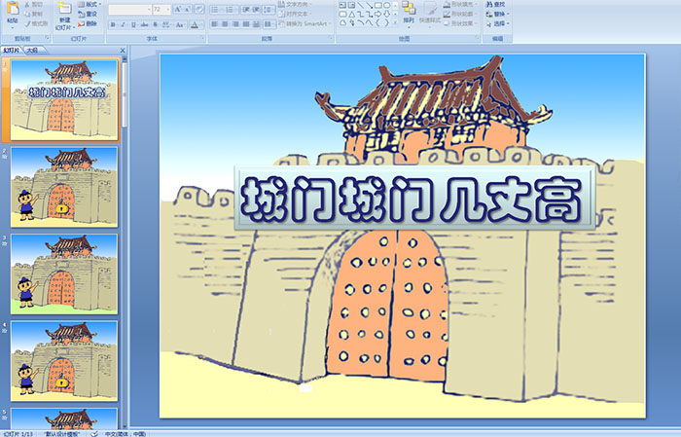Close the slides thumbnail pane

[123, 51]
